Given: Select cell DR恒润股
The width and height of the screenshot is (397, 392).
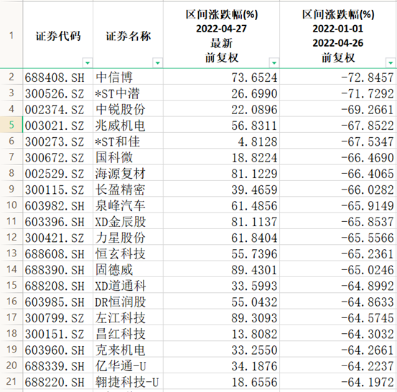Looking at the screenshot, I should [x=128, y=302].
